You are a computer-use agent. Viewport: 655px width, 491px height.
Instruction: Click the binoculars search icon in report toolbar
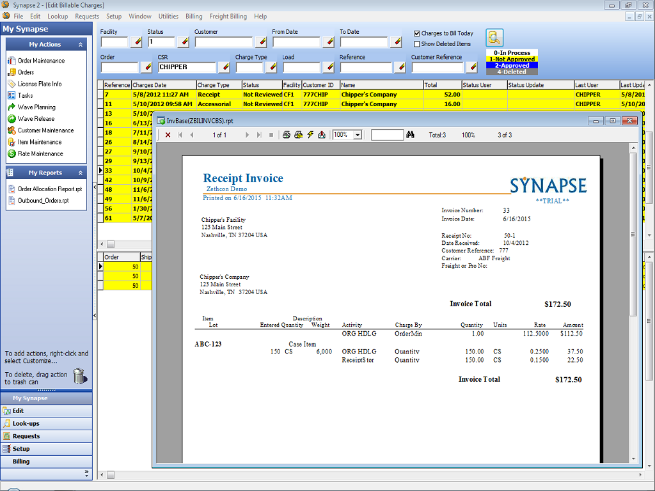point(409,135)
